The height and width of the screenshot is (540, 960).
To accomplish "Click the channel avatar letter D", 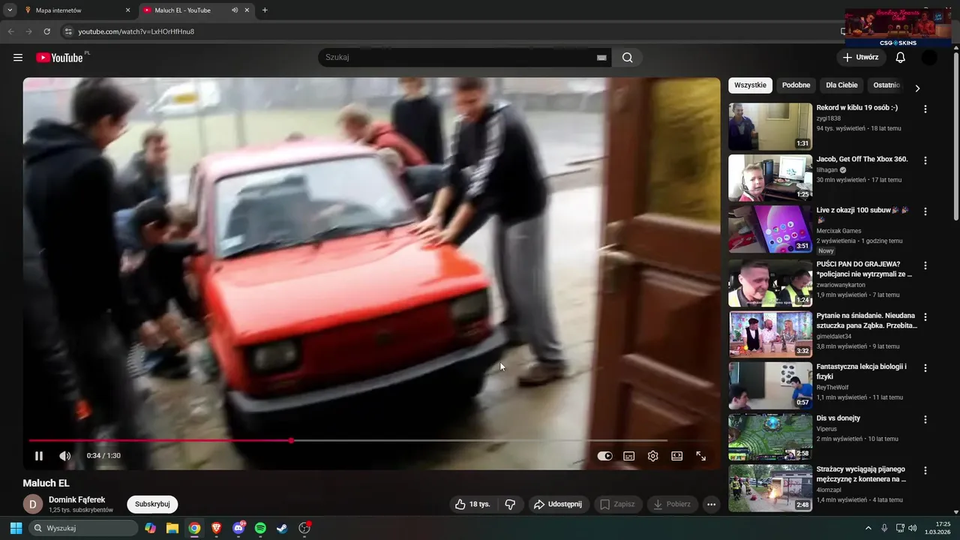I will [32, 504].
